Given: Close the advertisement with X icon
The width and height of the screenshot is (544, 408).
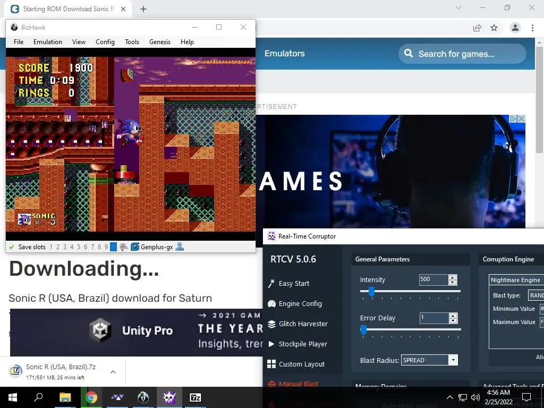Looking at the screenshot, I should [521, 118].
